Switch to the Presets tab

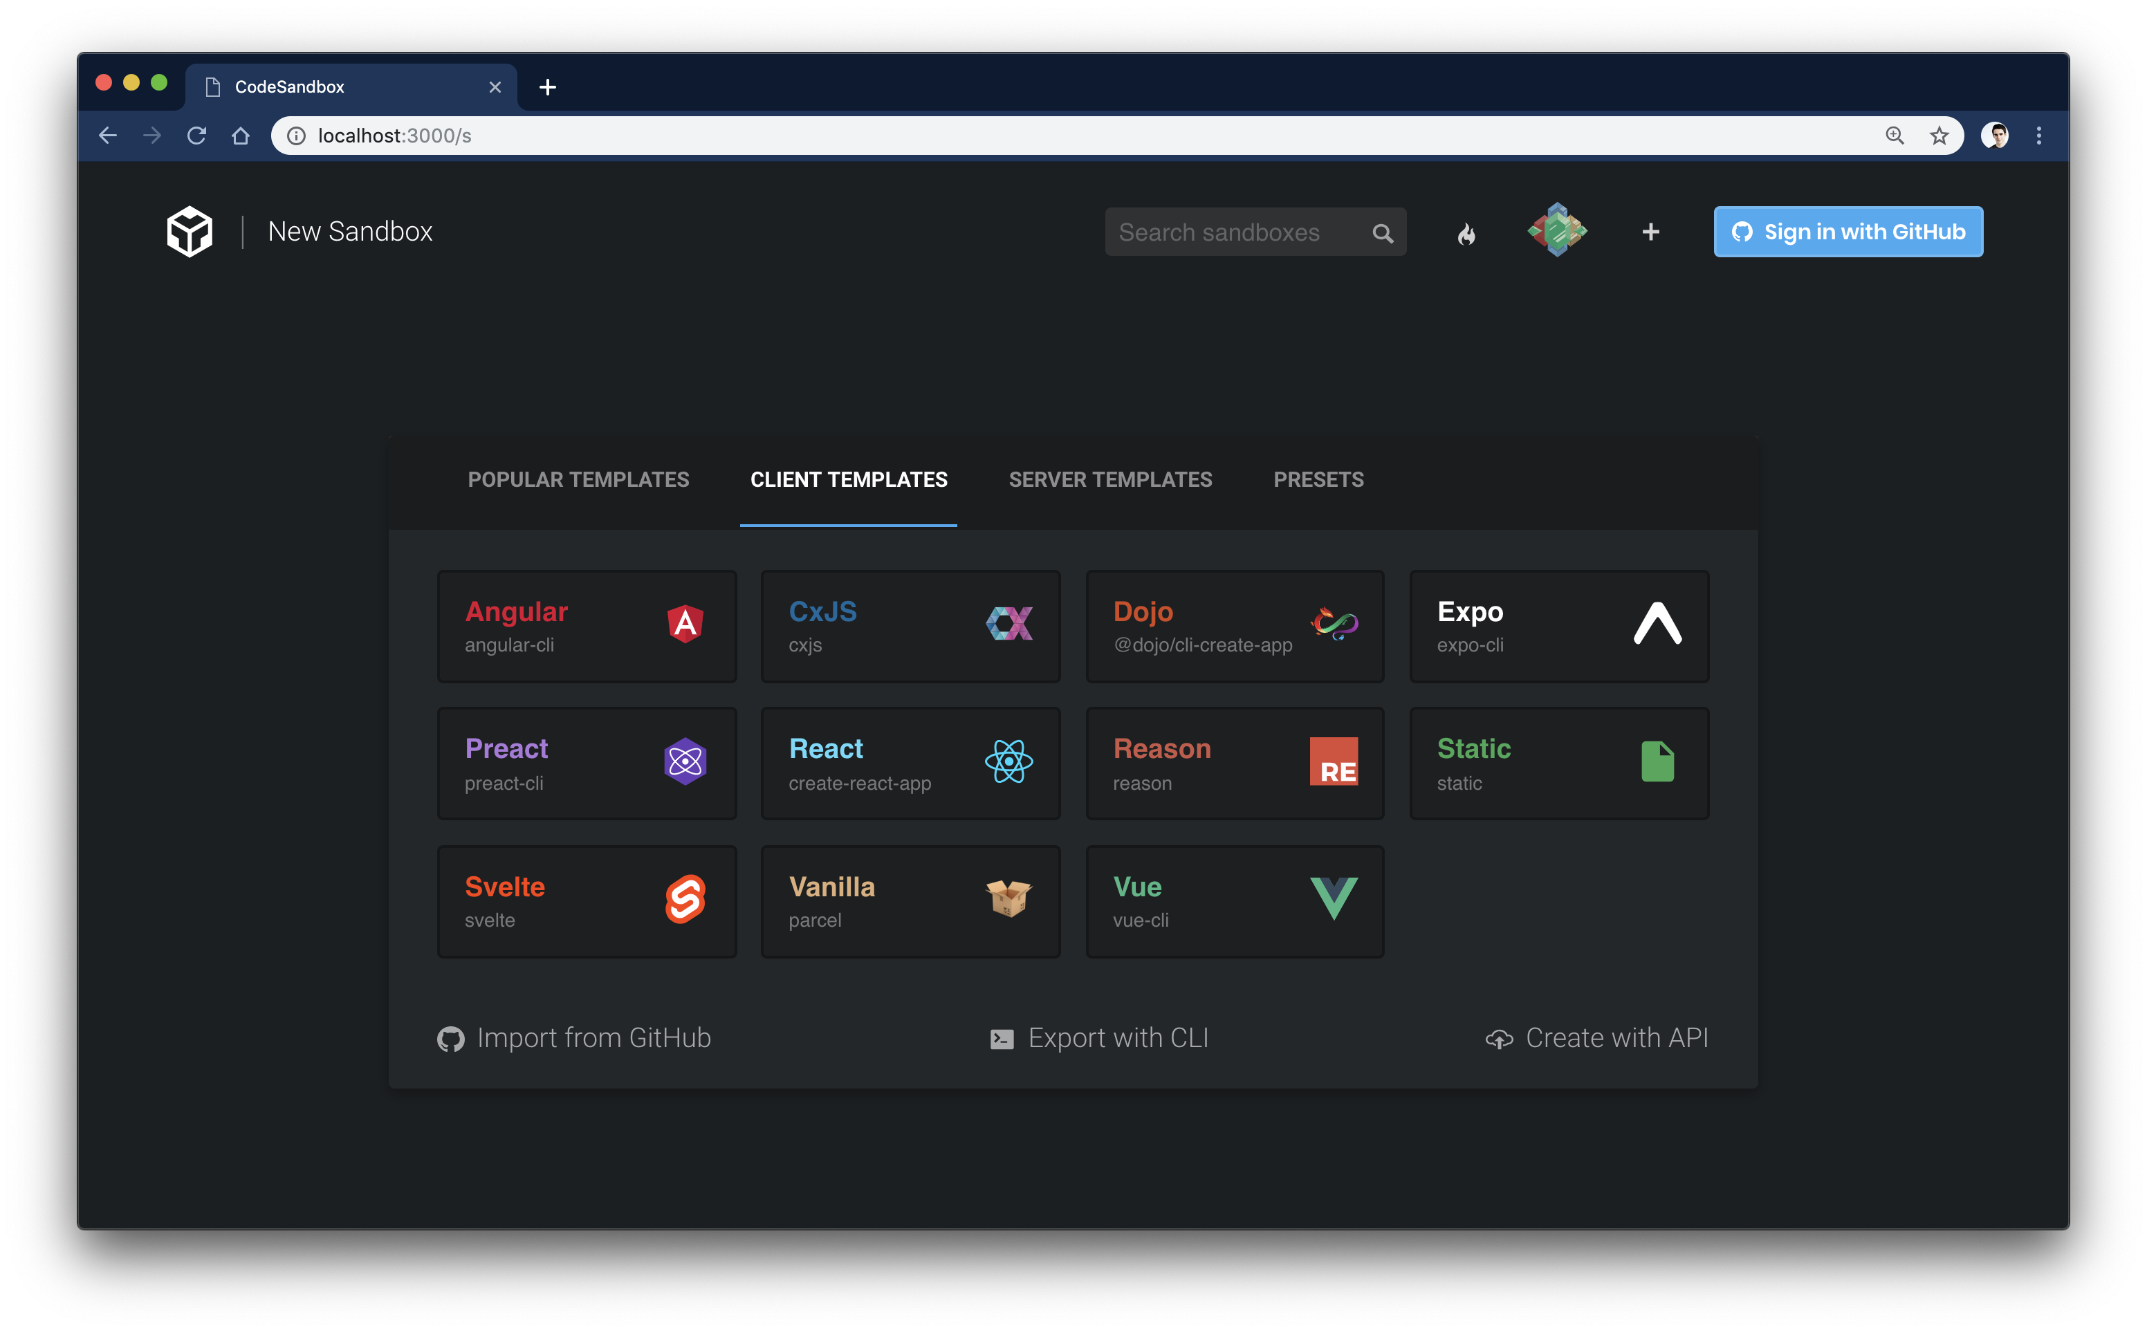[x=1318, y=480]
